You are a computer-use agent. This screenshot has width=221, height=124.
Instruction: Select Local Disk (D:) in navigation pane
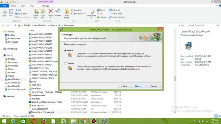12,83
